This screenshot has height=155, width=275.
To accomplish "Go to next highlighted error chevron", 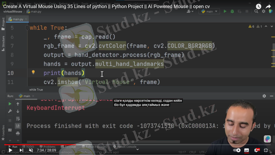I will [x=272, y=27].
